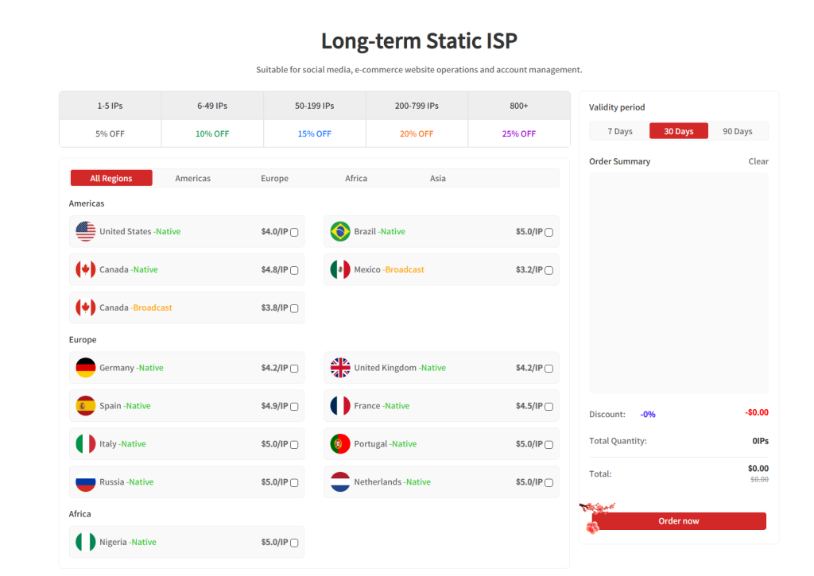Enable the Canada Broadcast checkbox
Viewport: 814px width, 576px height.
point(294,308)
